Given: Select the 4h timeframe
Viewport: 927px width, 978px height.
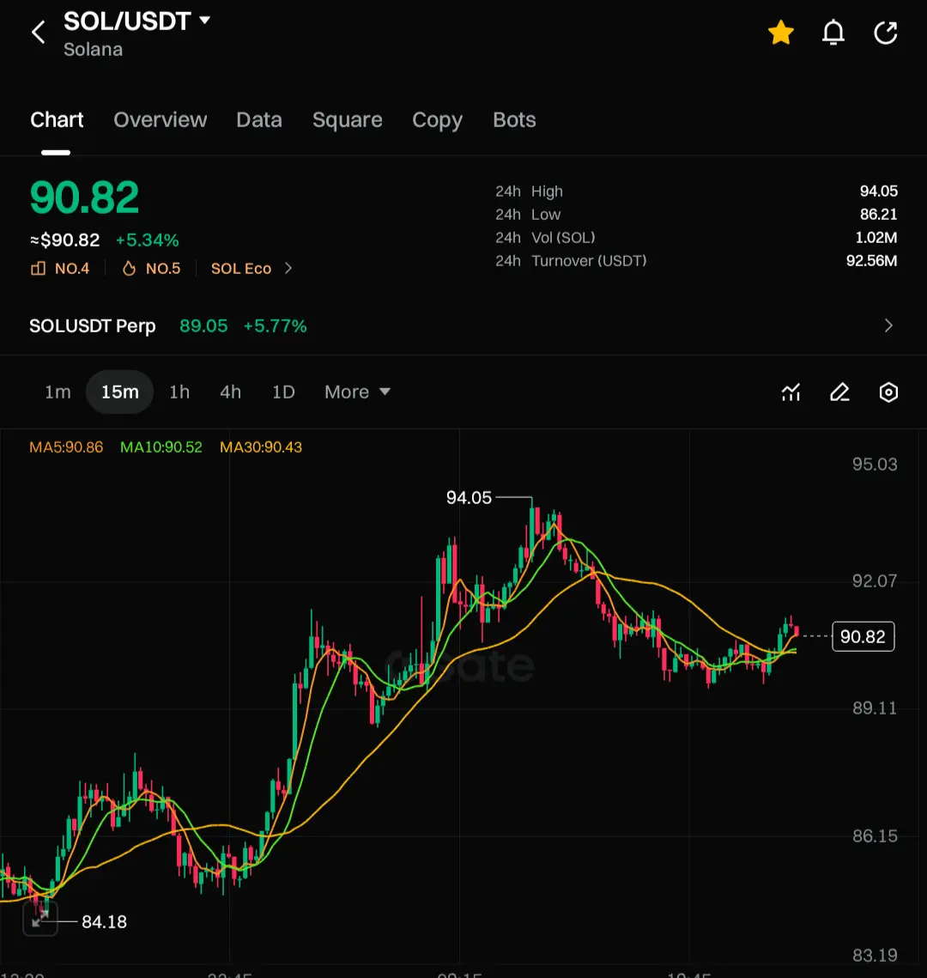Looking at the screenshot, I should coord(230,392).
